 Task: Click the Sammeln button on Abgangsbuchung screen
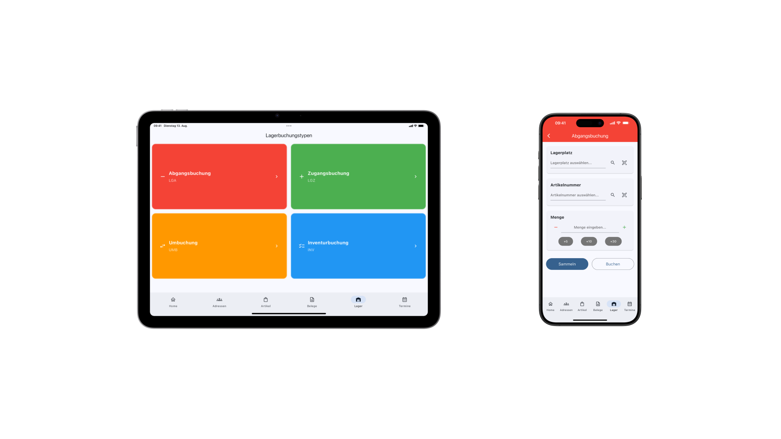click(x=567, y=264)
